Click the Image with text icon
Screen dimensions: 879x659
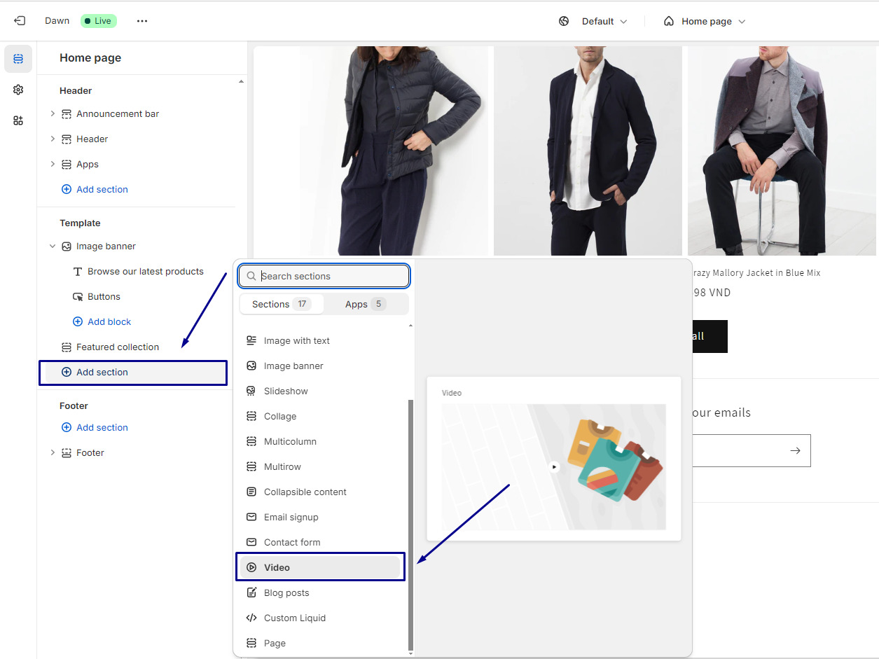[x=251, y=340]
